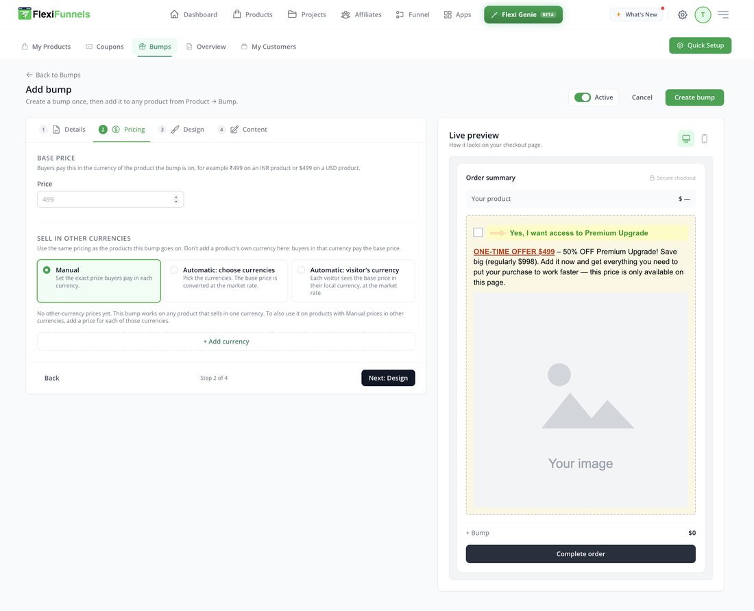Click the ONE-TIME OFFER $499 link
Image resolution: width=754 pixels, height=611 pixels.
pyautogui.click(x=514, y=252)
